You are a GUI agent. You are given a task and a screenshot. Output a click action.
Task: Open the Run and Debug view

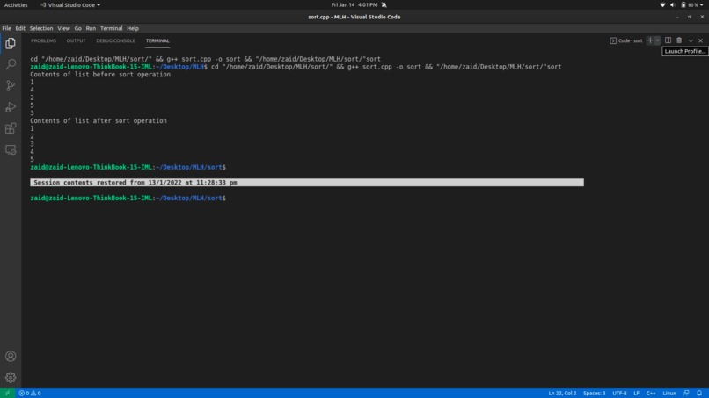(x=11, y=107)
